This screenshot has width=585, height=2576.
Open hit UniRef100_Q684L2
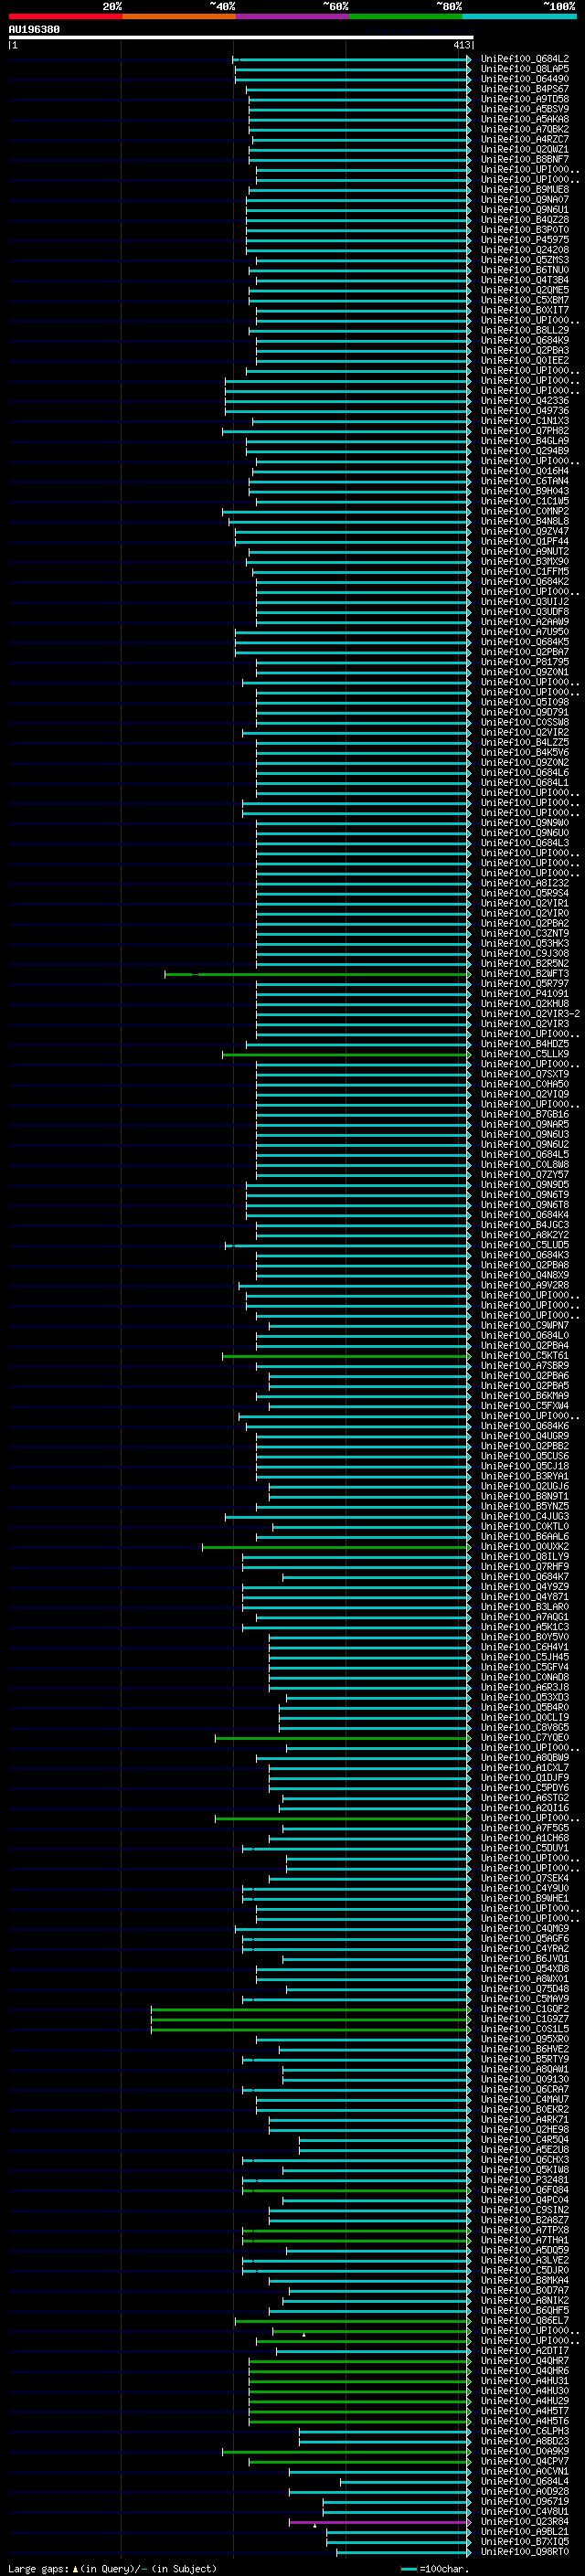524,59
